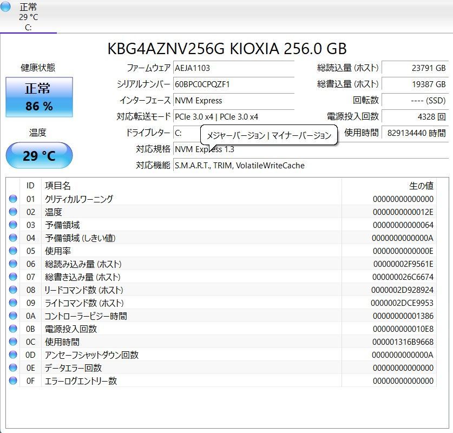Click the blue status indicator for 温度 row
Screen dimensions: 453x433
(x=13, y=212)
